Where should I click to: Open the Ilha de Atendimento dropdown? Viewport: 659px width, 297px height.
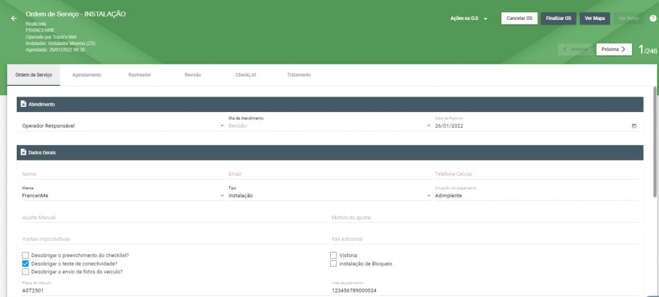329,126
